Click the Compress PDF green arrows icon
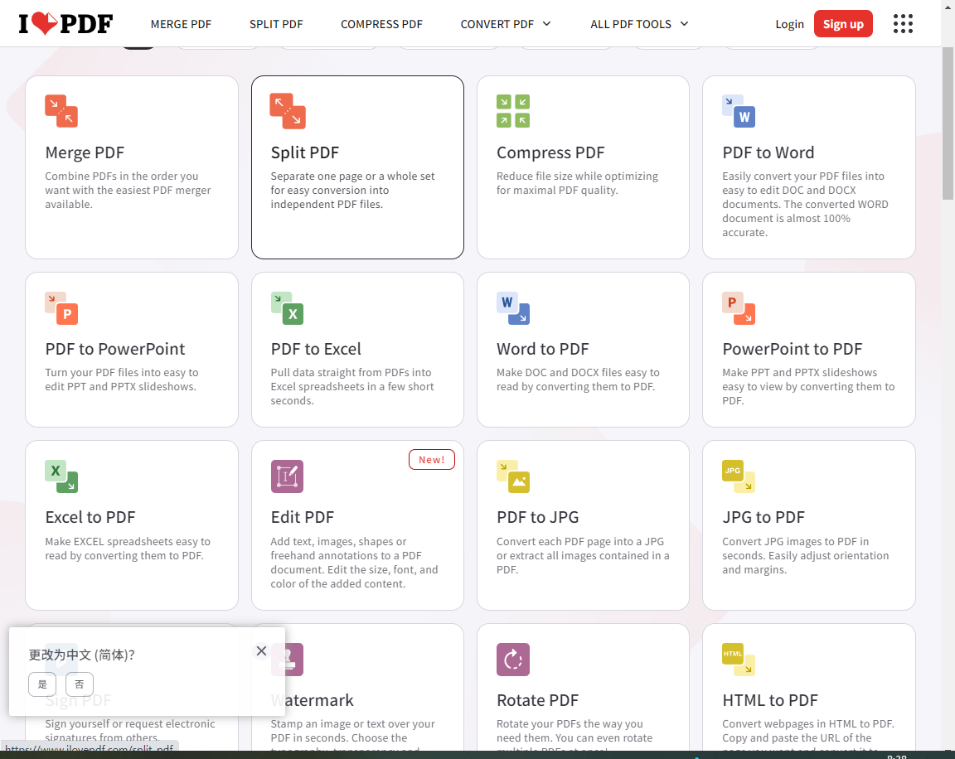Viewport: 955px width, 759px height. pyautogui.click(x=513, y=111)
